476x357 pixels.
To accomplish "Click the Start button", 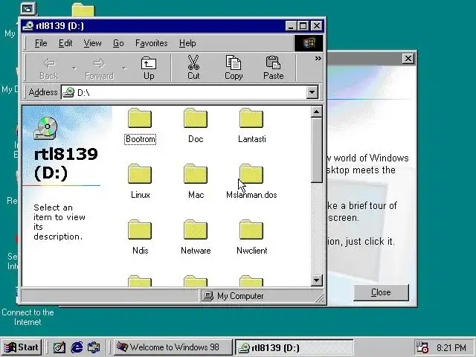I will (x=22, y=347).
